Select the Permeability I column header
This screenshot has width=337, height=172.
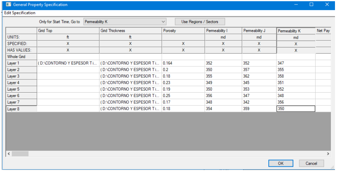coord(223,31)
